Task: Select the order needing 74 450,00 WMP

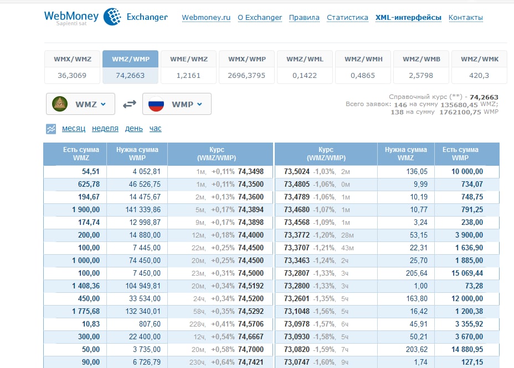Action: (x=158, y=261)
